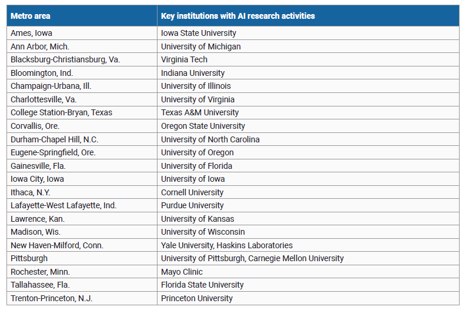Click the Princeton University cell
Viewport: 469px width, 310px height.
196,298
